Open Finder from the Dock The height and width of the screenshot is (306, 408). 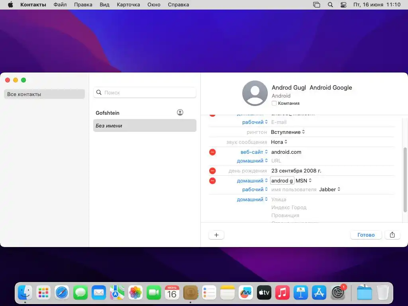(25, 292)
